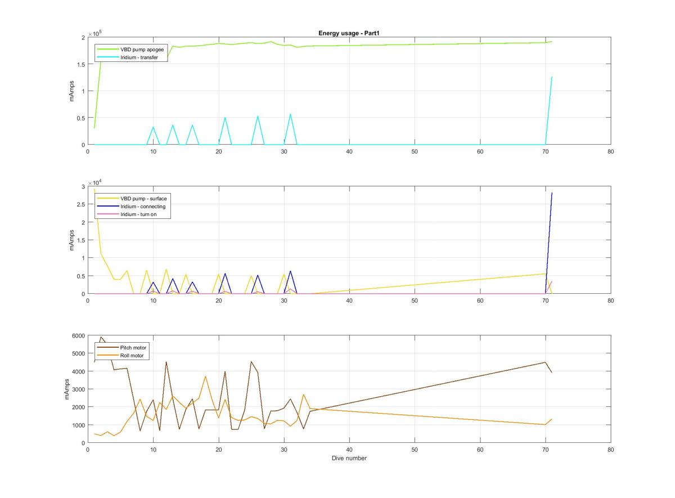Click the 2.5 y-tick label on middle plot

tap(80, 205)
